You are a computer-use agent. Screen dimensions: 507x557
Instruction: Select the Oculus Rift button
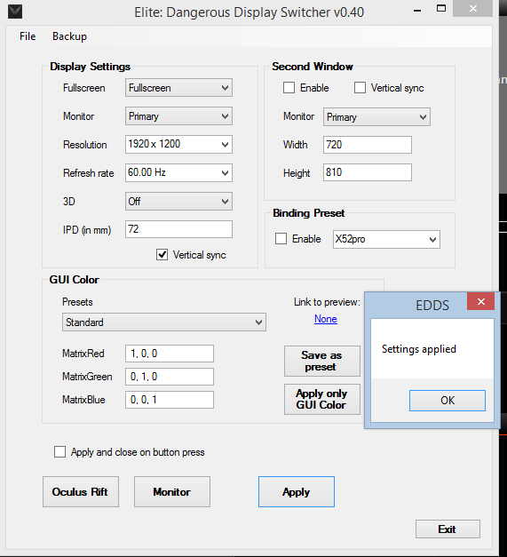81,491
